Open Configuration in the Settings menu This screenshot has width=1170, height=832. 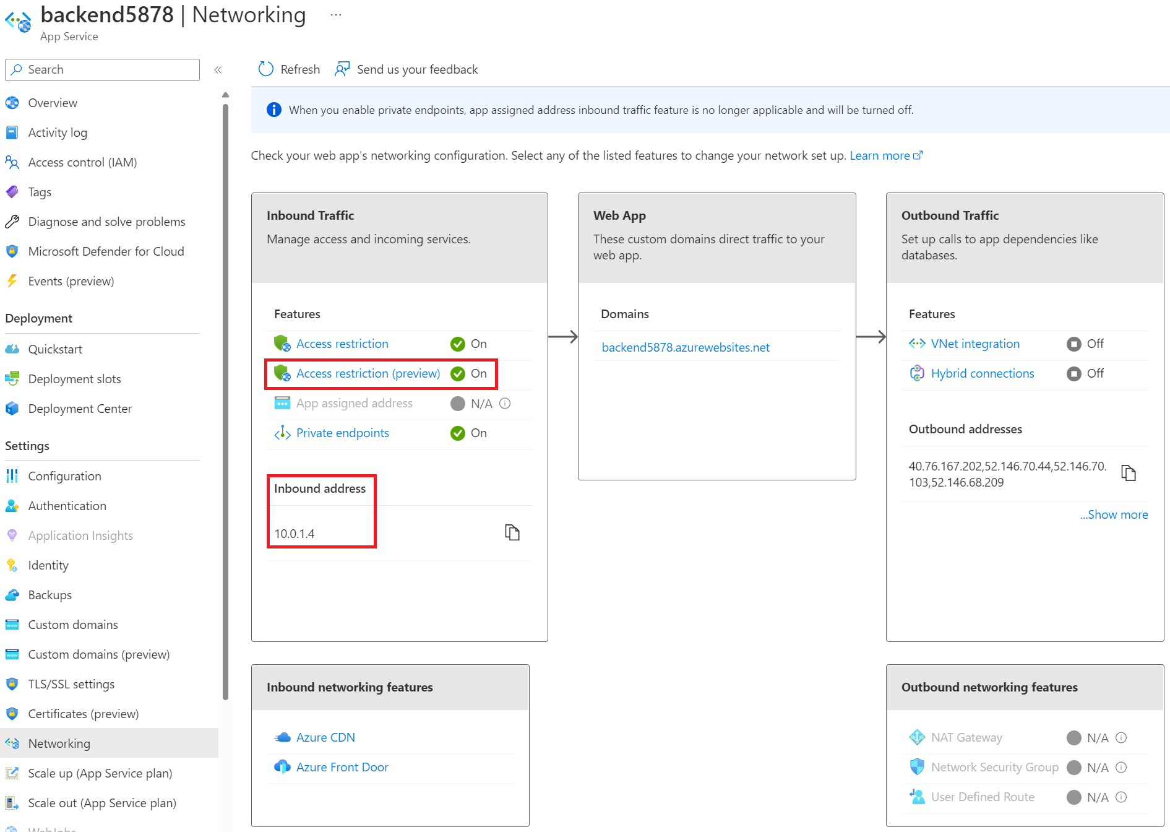click(x=64, y=476)
